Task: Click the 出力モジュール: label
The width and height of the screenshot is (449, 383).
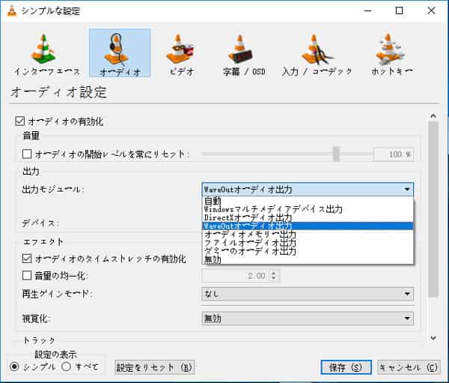Action: click(x=53, y=190)
